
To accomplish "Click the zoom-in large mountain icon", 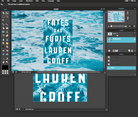I will (x=126, y=26).
